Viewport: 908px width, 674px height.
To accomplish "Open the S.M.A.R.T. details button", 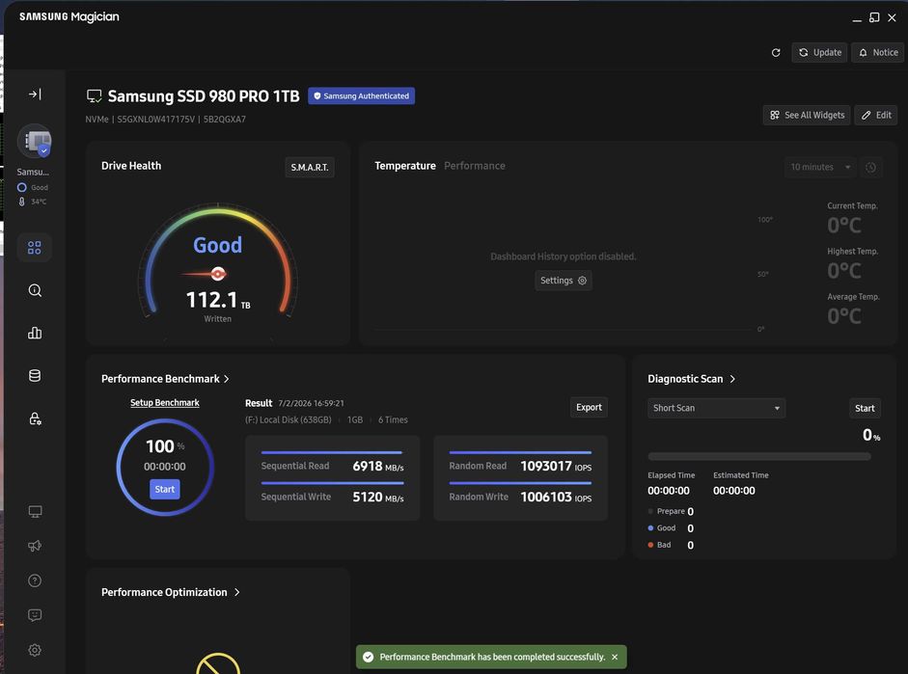I will 309,167.
